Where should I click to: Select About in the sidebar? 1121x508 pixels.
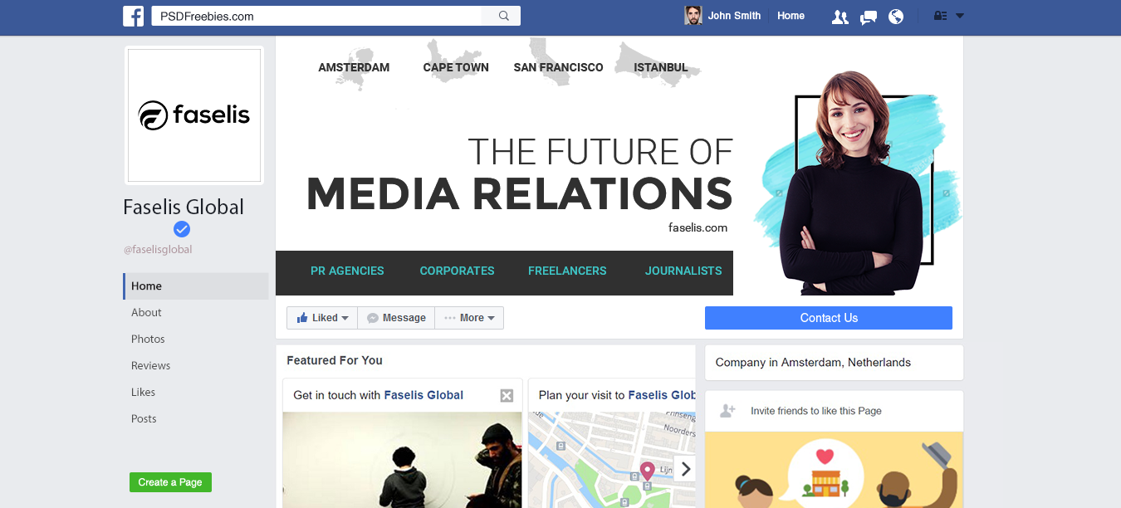click(146, 313)
